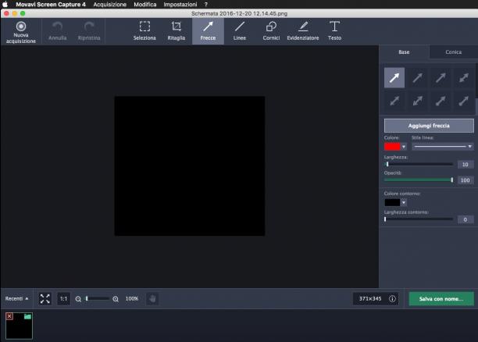Screen dimensions: 478x342
Task: Open image info icon next to 371x345
Action: point(392,299)
